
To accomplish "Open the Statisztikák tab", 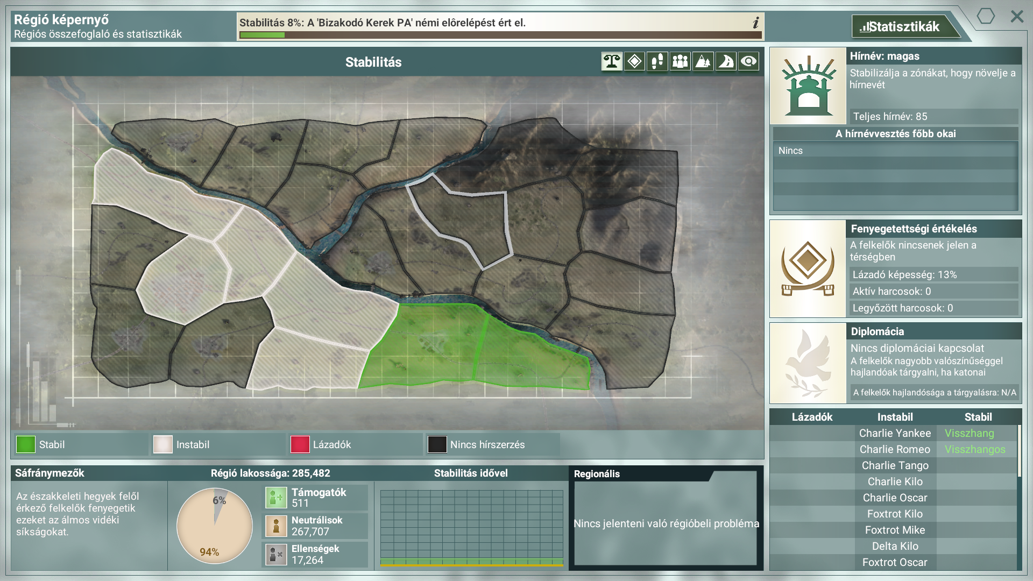I will (904, 26).
